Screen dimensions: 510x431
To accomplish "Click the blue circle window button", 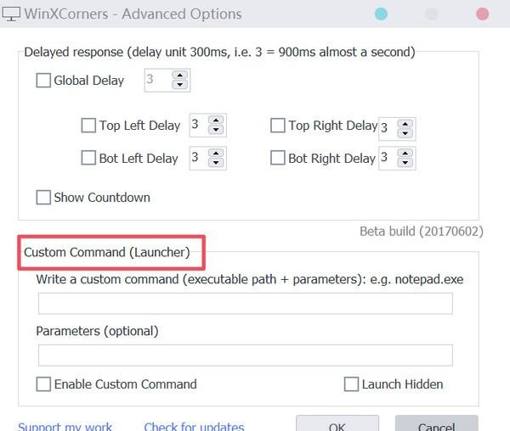I will coord(382,14).
